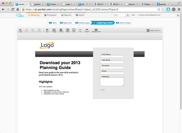Viewport: 182px width, 133px height.
Task: Expand the Help dropdown
Action: pyautogui.click(x=134, y=15)
